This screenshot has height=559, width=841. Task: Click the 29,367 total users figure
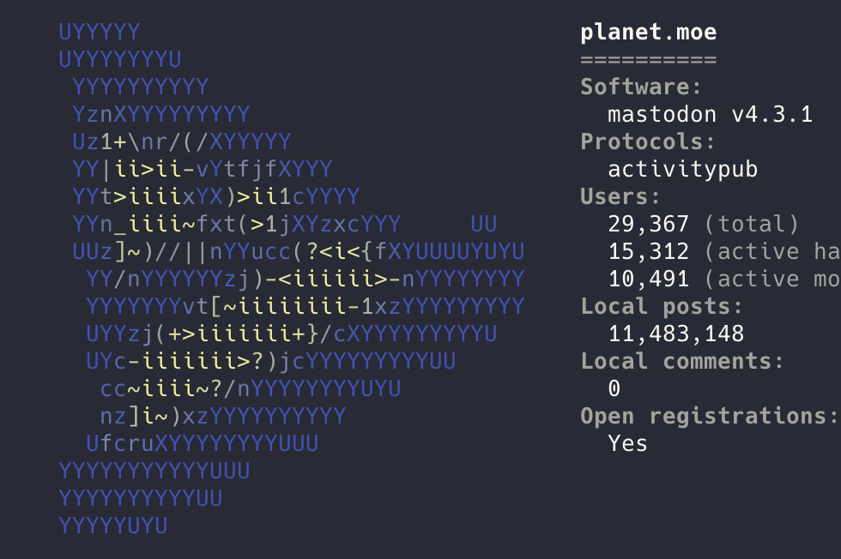[x=649, y=224]
